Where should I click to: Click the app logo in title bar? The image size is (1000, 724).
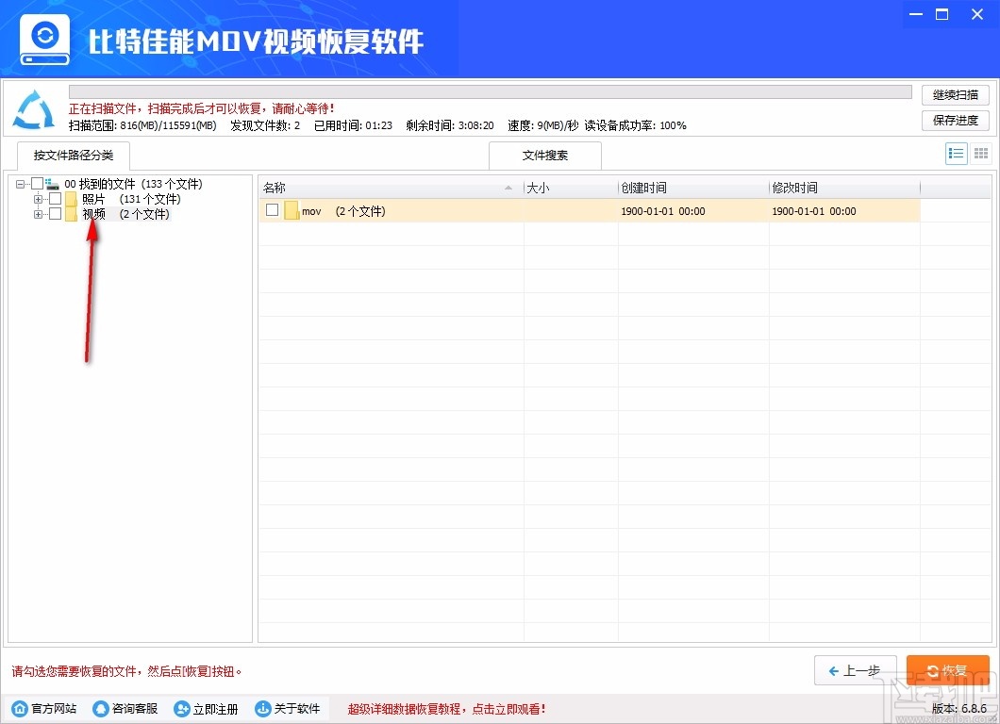click(x=43, y=38)
